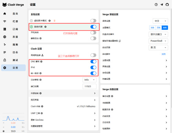Go to logs (日志) in the sidebar
The image size is (172, 133).
tap(13, 52)
